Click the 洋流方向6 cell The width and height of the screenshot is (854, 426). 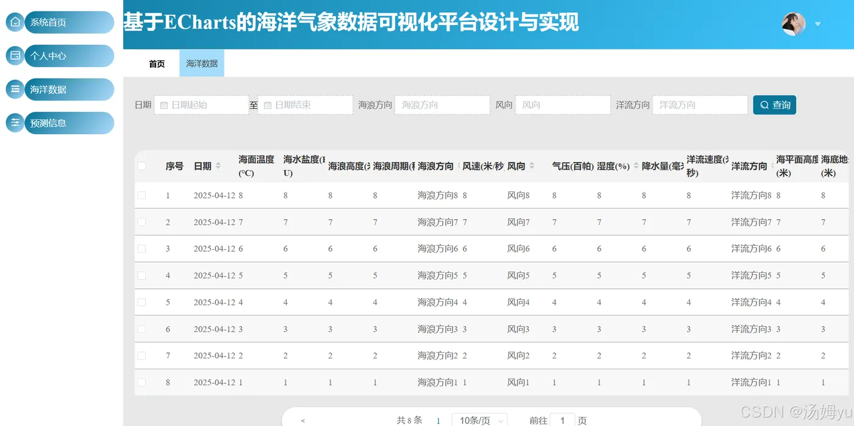(x=752, y=249)
